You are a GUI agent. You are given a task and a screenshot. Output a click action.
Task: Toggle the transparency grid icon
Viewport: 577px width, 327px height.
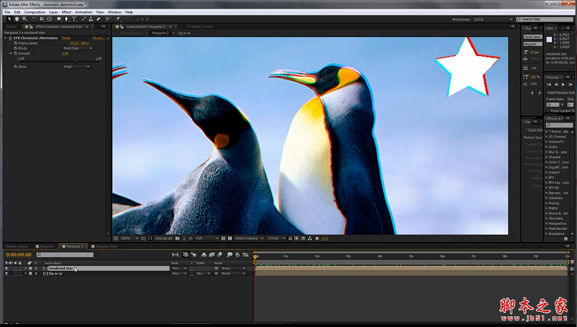[x=230, y=238]
